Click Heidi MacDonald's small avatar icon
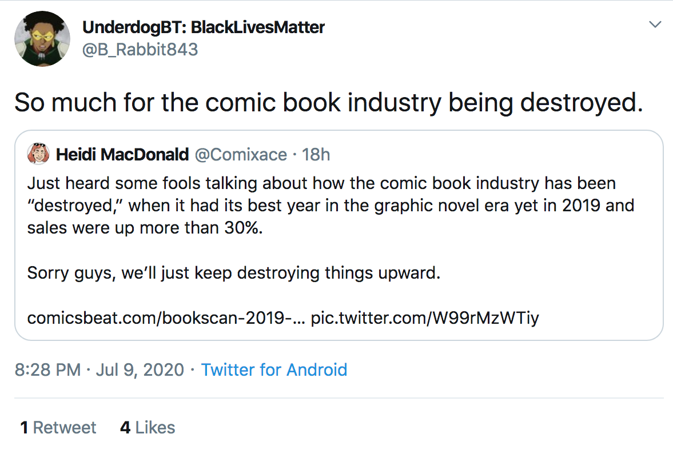The height and width of the screenshot is (454, 673). 38,154
